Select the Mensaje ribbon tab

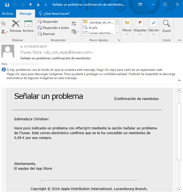coord(25,14)
